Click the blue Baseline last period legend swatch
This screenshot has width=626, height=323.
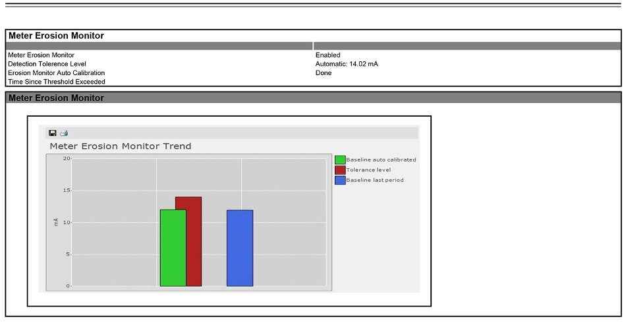pos(340,180)
